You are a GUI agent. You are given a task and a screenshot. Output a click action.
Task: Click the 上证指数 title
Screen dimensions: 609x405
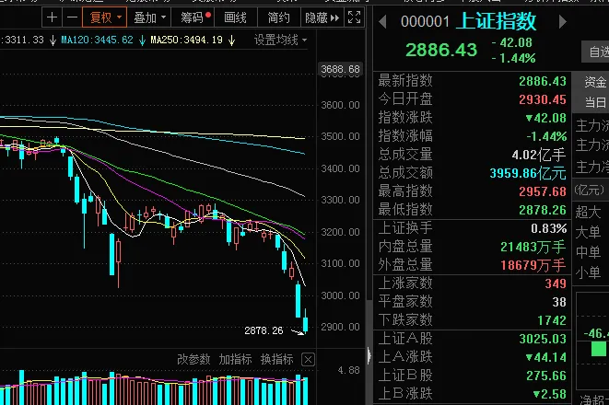[x=497, y=21]
